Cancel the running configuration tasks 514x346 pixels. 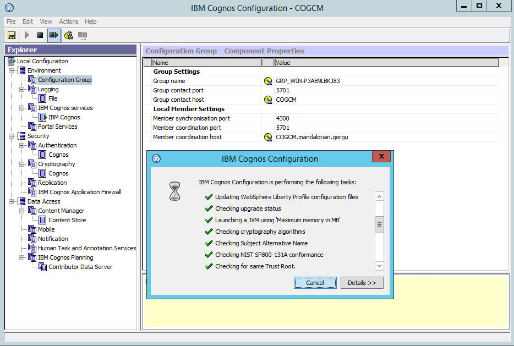(315, 283)
